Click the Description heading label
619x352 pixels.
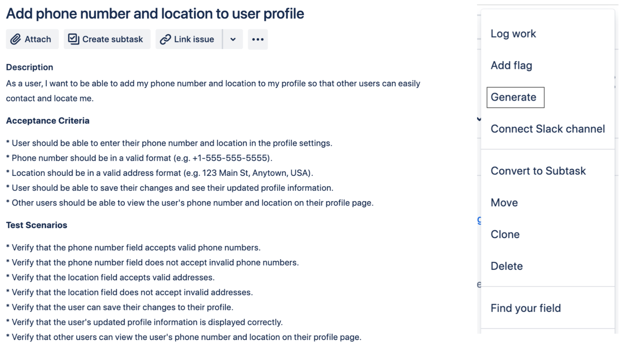click(29, 67)
